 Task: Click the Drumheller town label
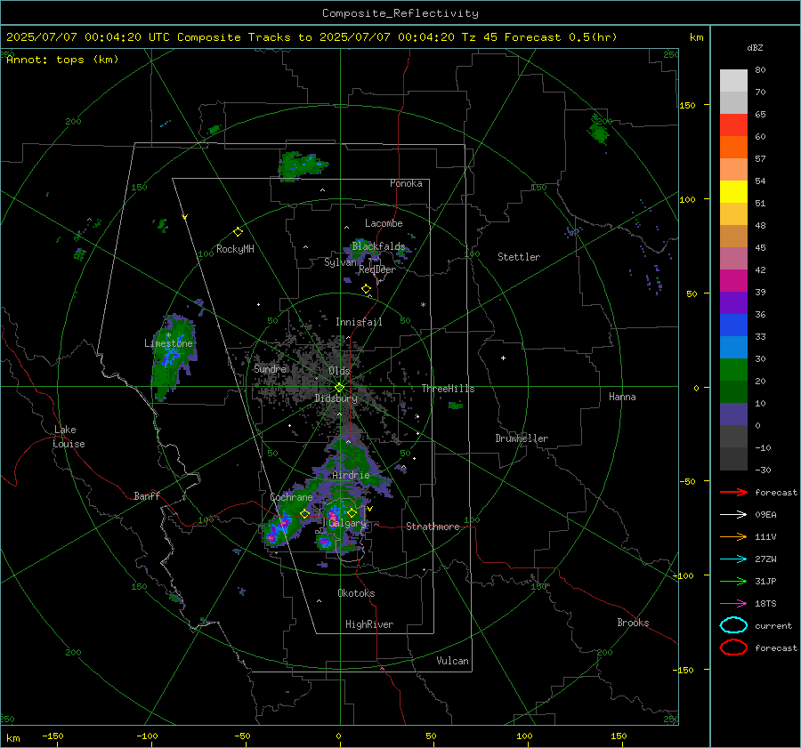click(x=522, y=438)
